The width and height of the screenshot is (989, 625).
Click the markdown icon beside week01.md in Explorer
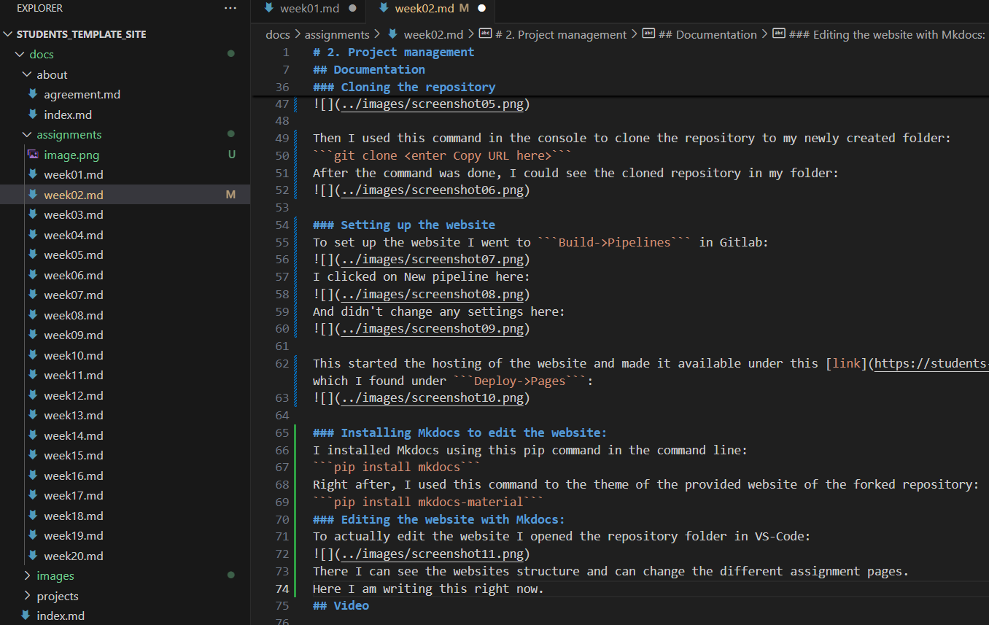click(33, 175)
